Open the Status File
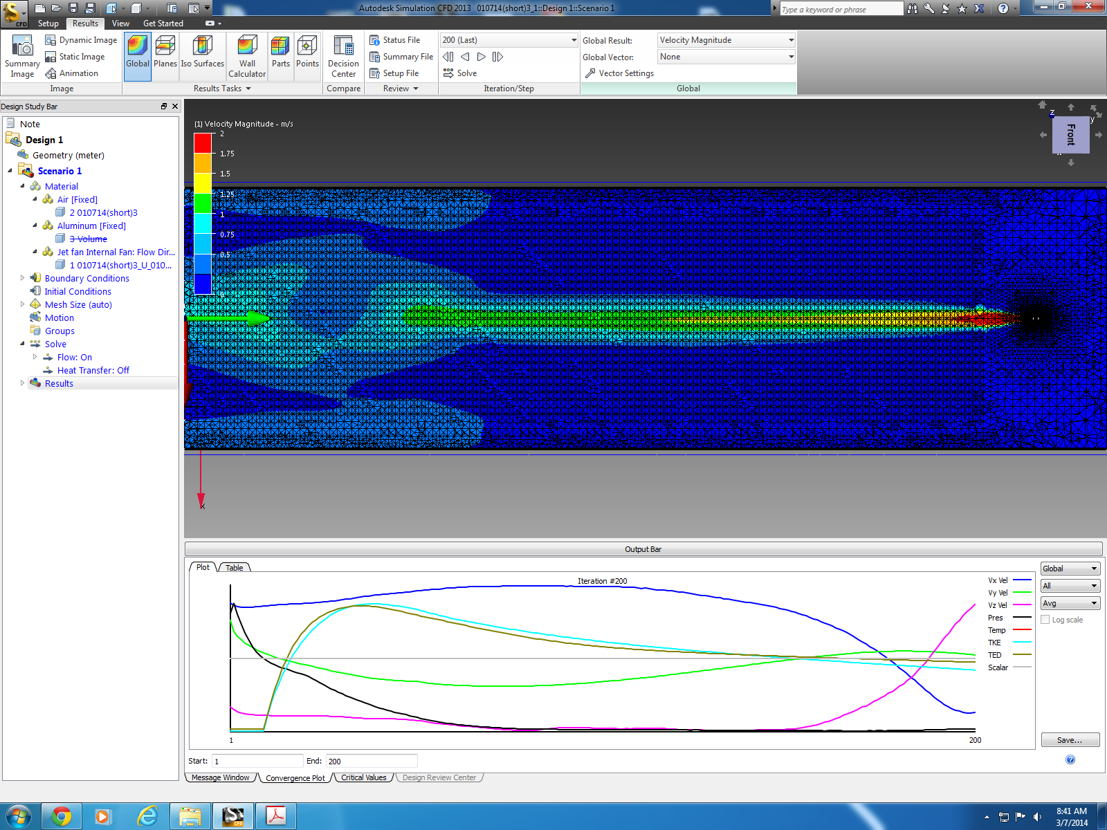The height and width of the screenshot is (830, 1107). pyautogui.click(x=394, y=40)
